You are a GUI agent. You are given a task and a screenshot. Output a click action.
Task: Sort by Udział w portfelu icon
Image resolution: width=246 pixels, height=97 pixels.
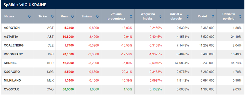pyautogui.click(x=240, y=16)
